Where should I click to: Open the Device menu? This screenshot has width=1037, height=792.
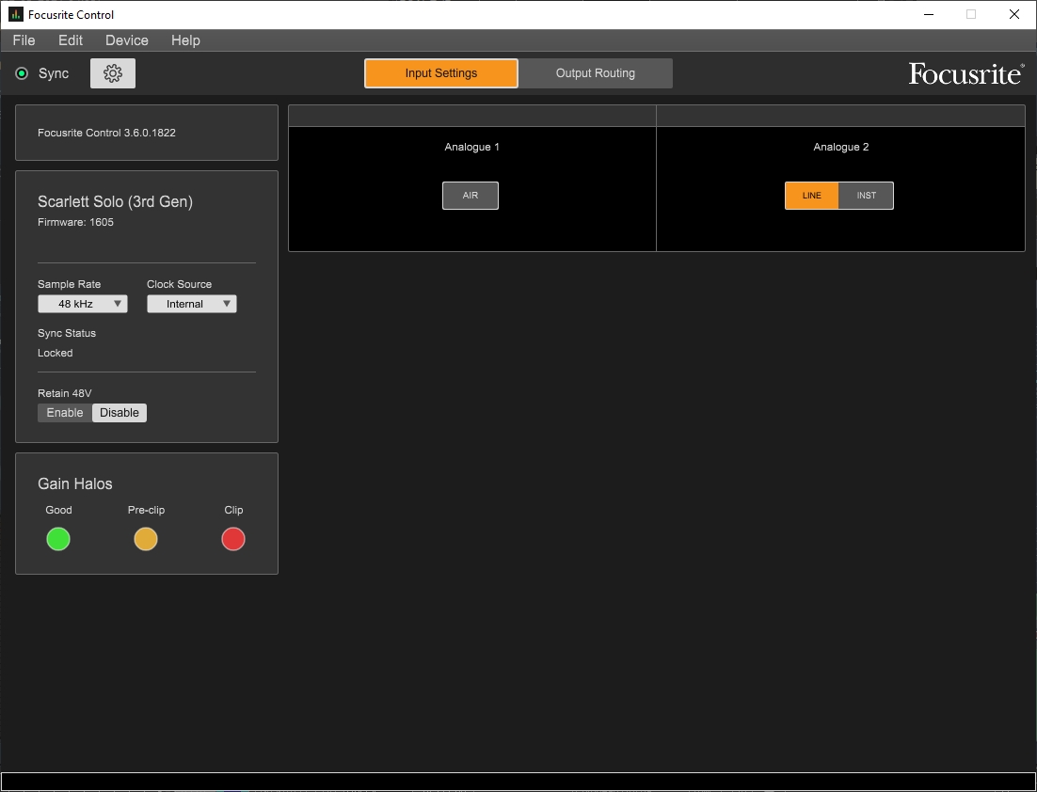coord(127,40)
